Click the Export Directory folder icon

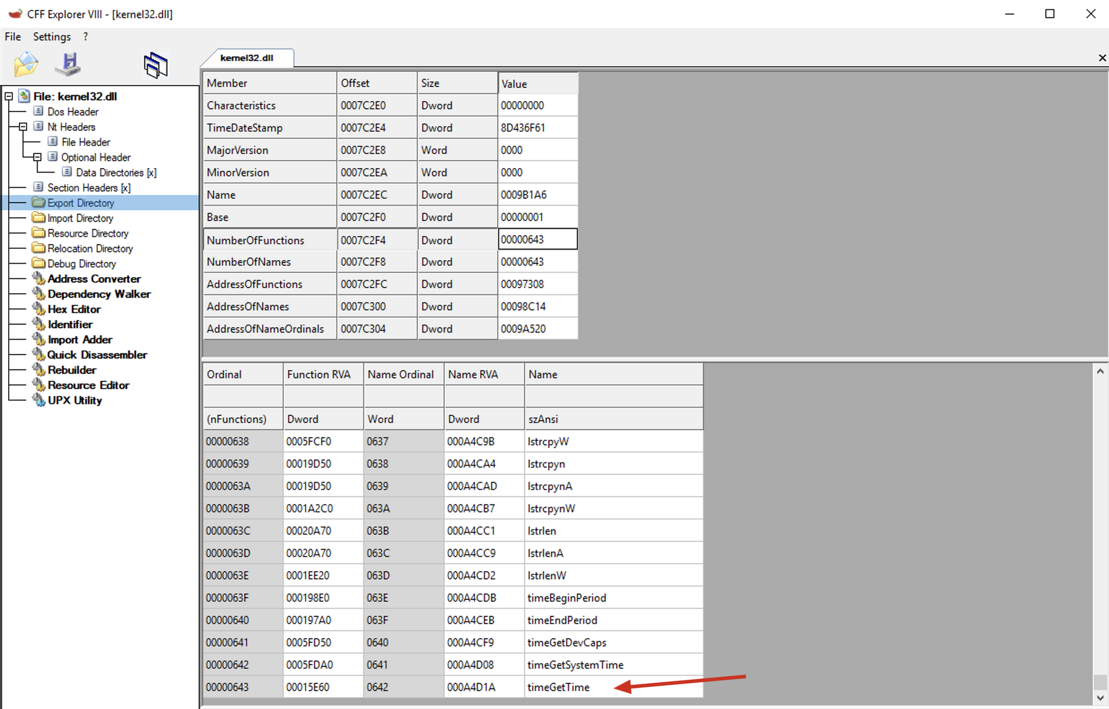click(39, 202)
